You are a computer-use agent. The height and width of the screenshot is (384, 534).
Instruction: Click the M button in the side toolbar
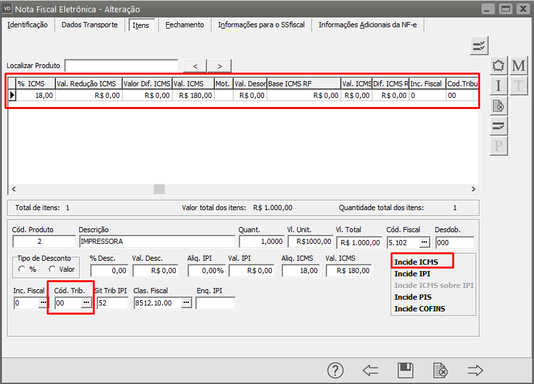click(518, 66)
